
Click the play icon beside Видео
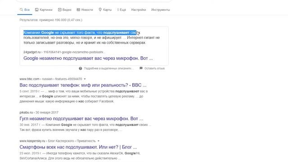pyautogui.click(x=60, y=9)
